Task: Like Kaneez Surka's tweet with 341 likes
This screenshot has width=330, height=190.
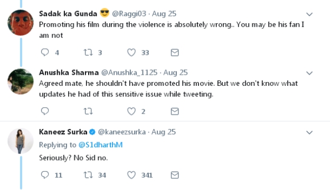Action: click(131, 175)
